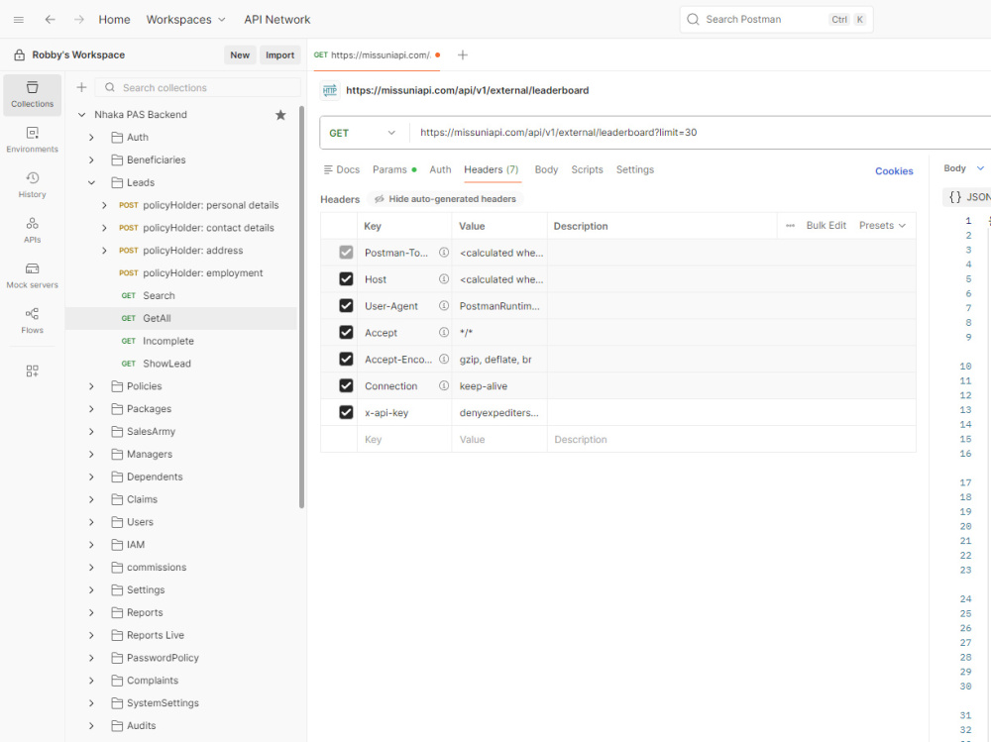
Task: Open the three-dots header column options
Action: pyautogui.click(x=790, y=226)
